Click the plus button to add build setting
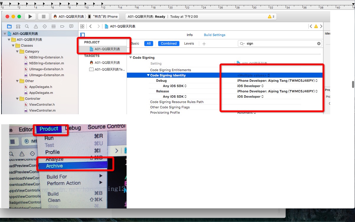The height and width of the screenshot is (222, 355). [x=204, y=43]
